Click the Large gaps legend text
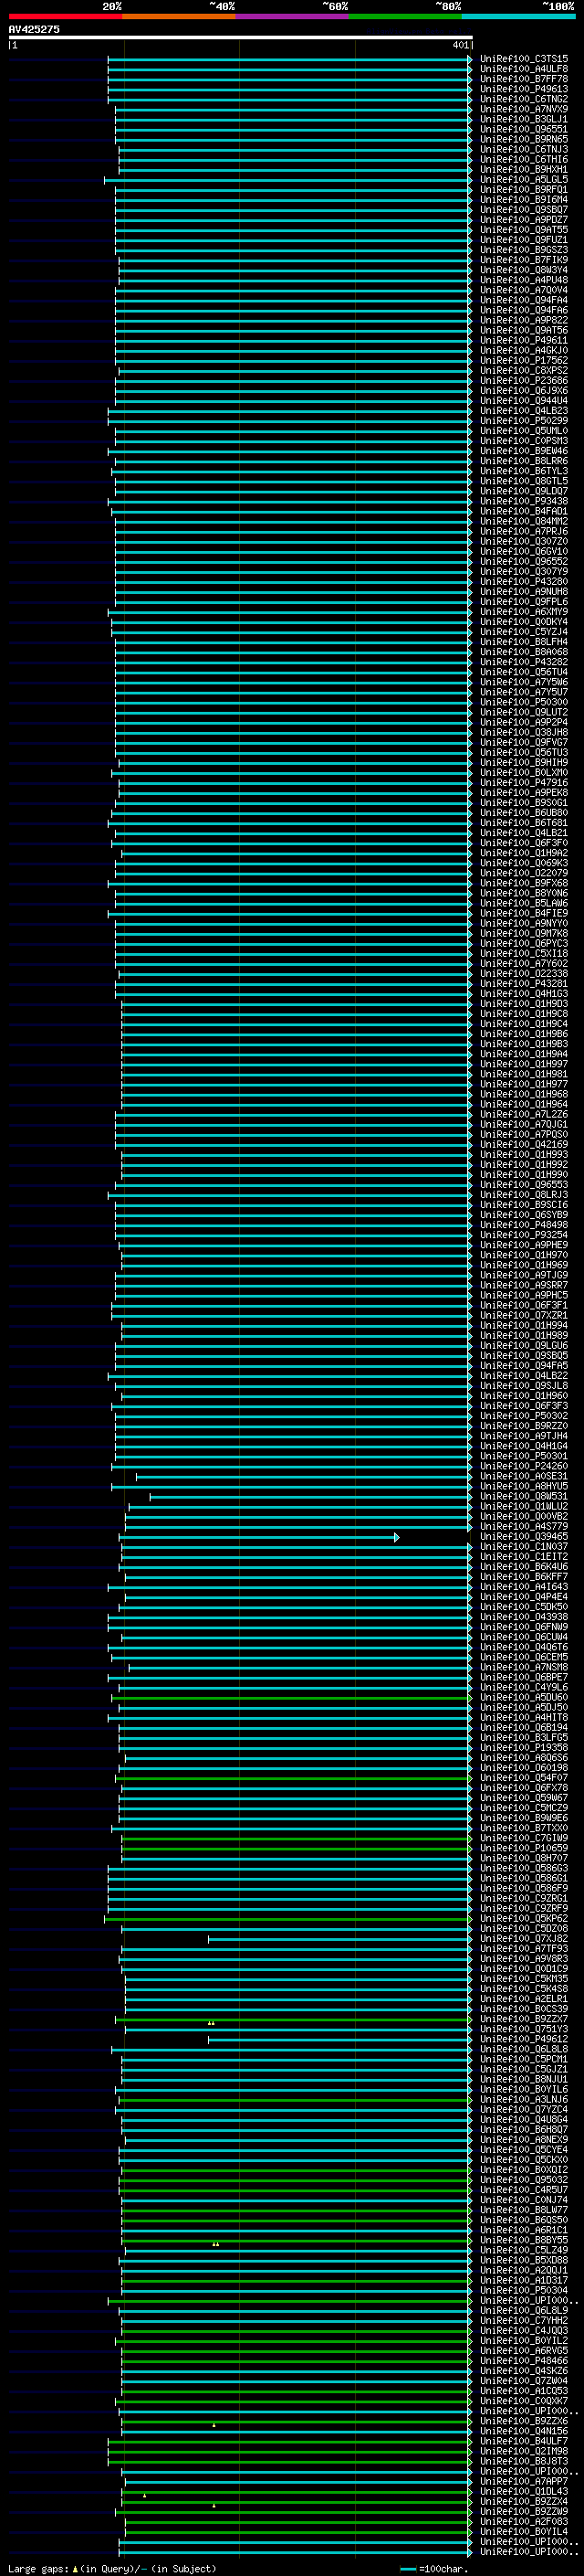584x2576 pixels. point(112,2569)
